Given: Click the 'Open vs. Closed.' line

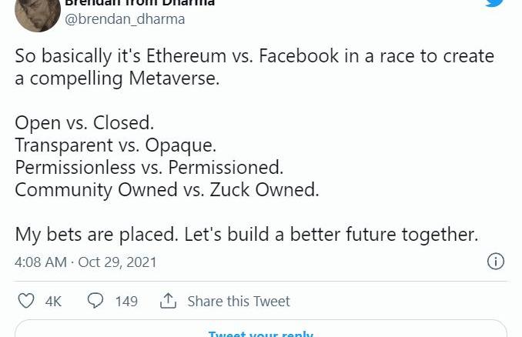Looking at the screenshot, I should 84,123.
